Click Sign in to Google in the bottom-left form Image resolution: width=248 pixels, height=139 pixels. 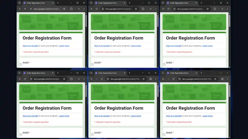(30, 116)
